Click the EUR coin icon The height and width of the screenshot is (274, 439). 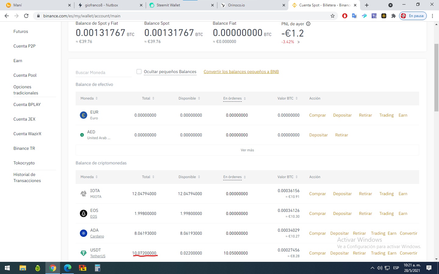pos(83,115)
